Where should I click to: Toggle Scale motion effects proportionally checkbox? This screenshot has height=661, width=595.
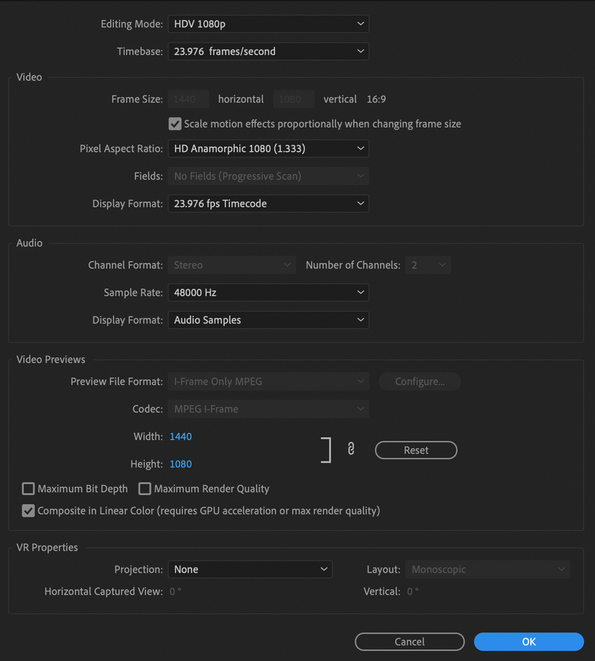click(x=175, y=124)
